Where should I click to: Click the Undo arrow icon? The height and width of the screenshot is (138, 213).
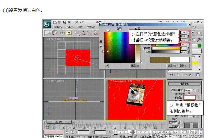click(69, 22)
